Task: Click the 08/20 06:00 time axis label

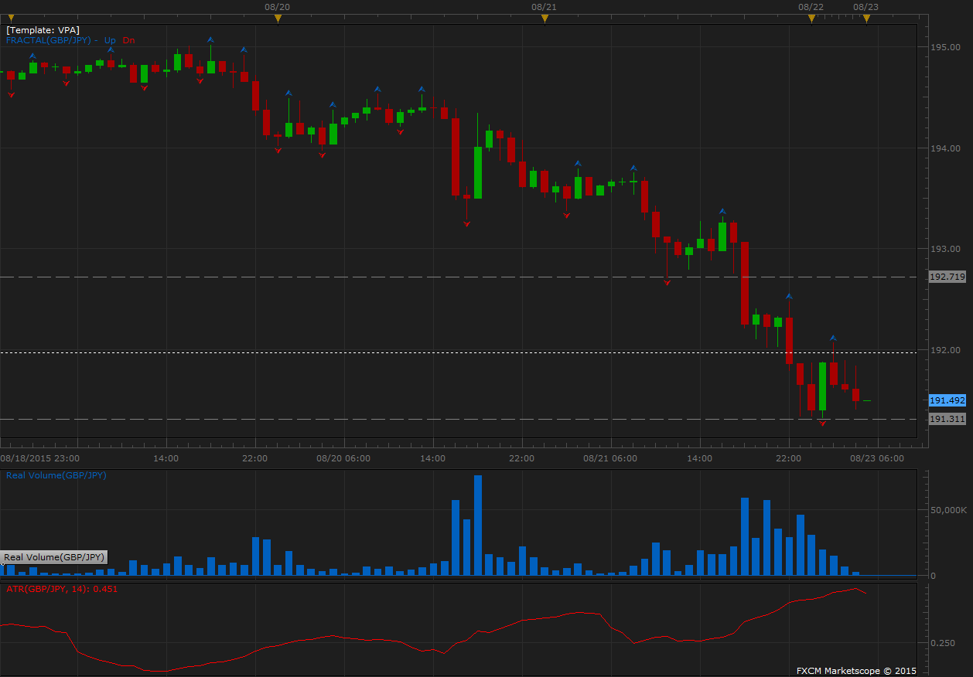Action: [x=343, y=458]
